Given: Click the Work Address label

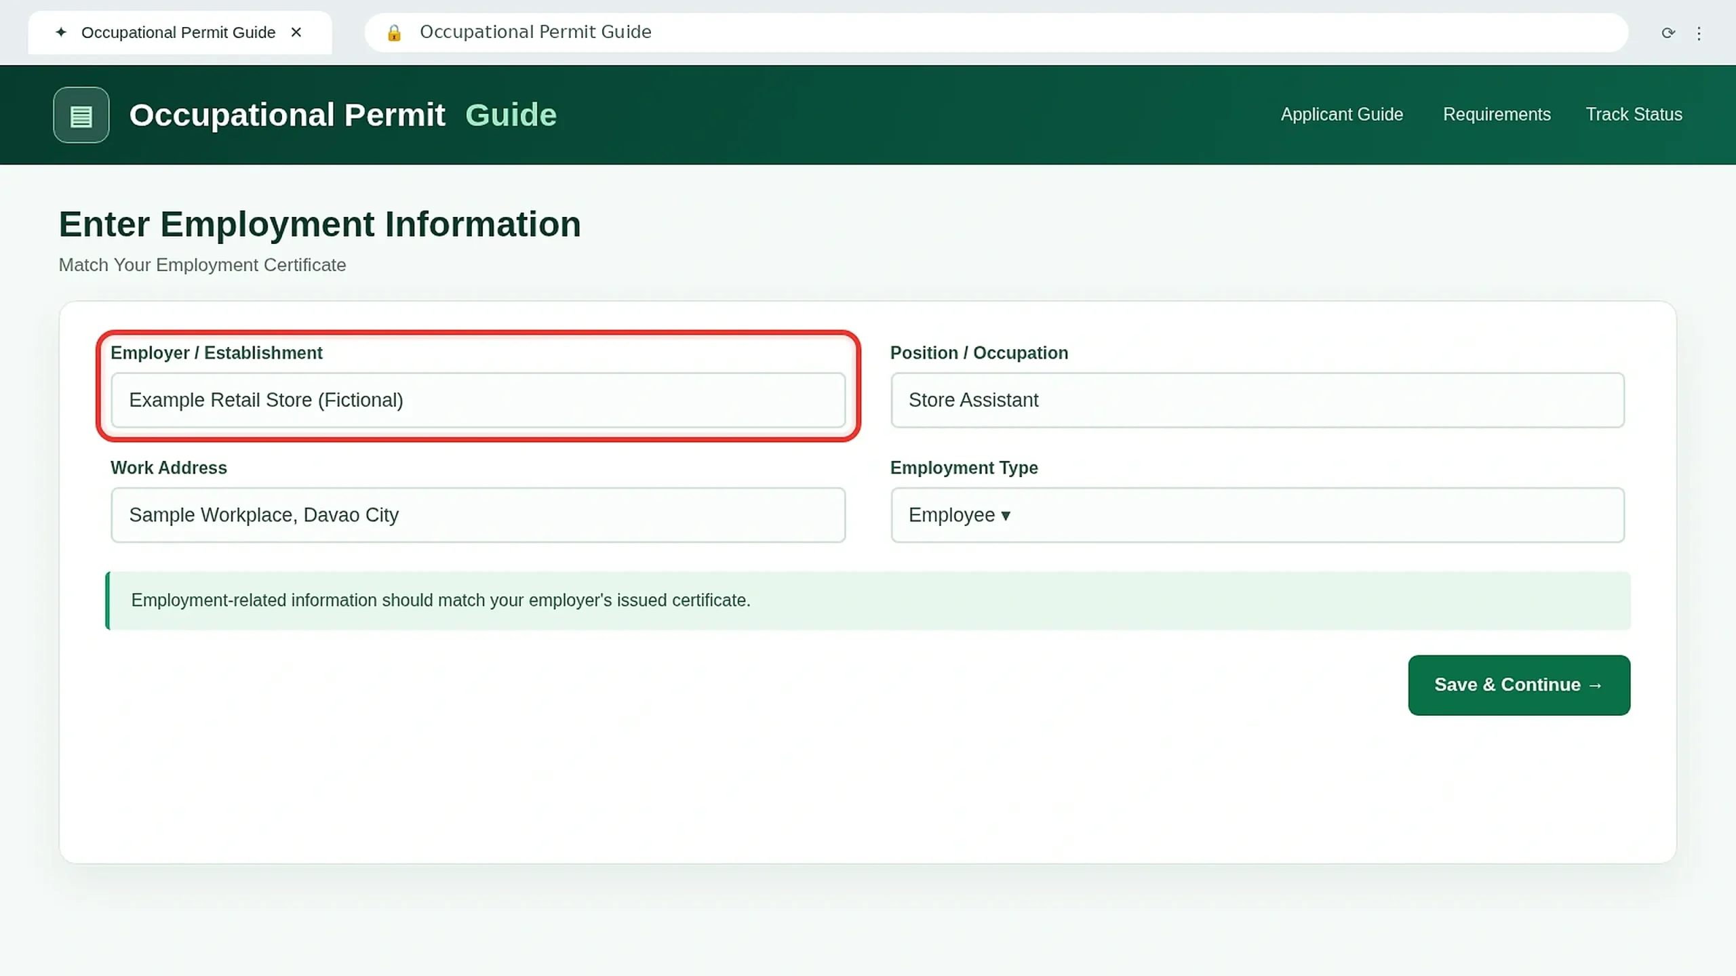Looking at the screenshot, I should click(169, 468).
